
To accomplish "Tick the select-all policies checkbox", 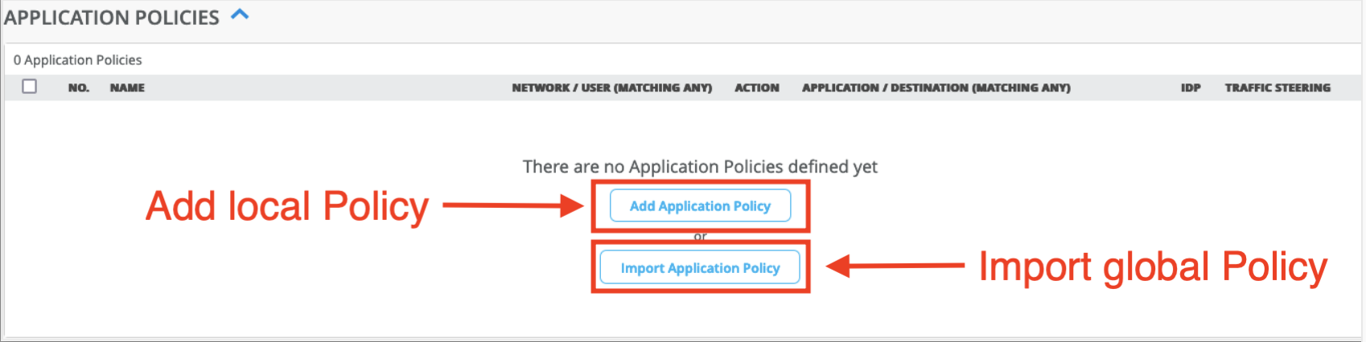I will pyautogui.click(x=30, y=87).
